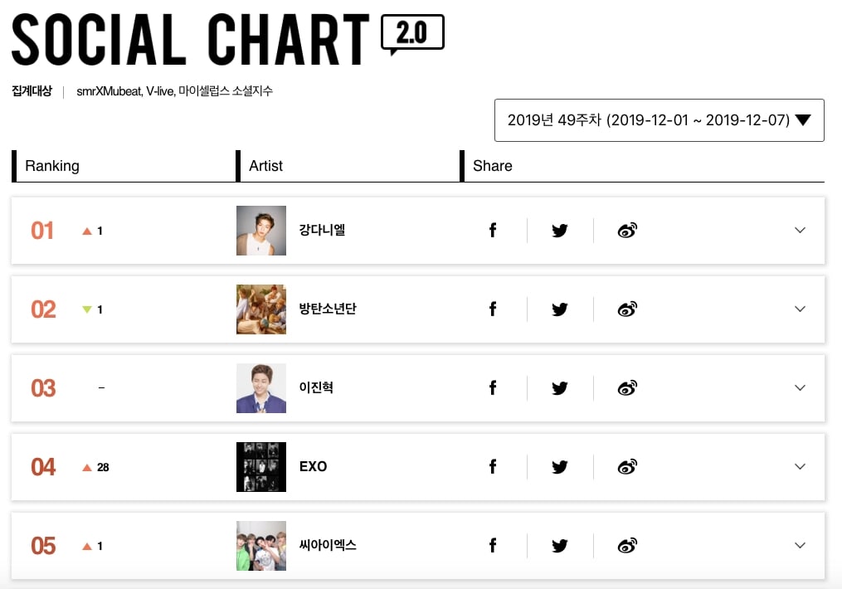Viewport: 842px width, 589px height.
Task: Expand the 방탄소년단 ranking row
Action: point(800,309)
